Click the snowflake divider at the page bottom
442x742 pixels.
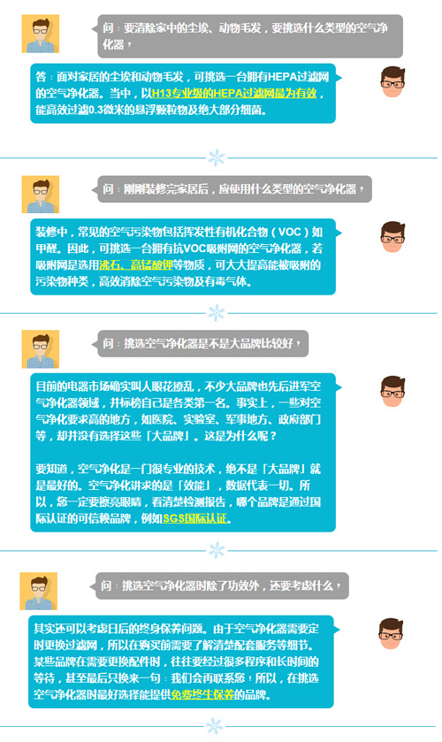click(x=215, y=726)
